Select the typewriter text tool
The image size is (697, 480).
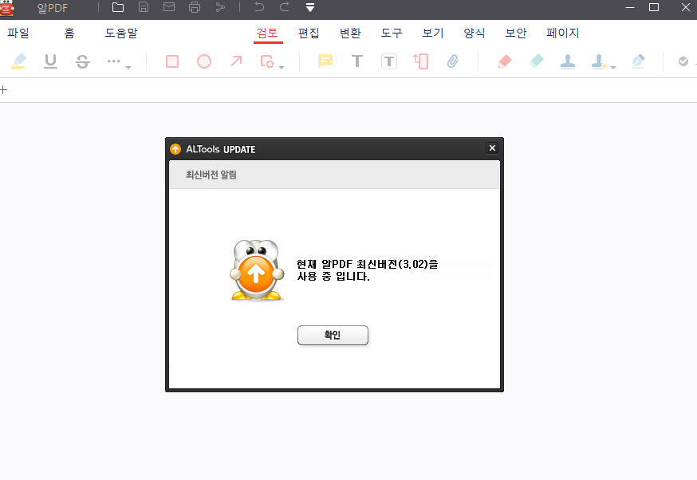click(x=357, y=61)
